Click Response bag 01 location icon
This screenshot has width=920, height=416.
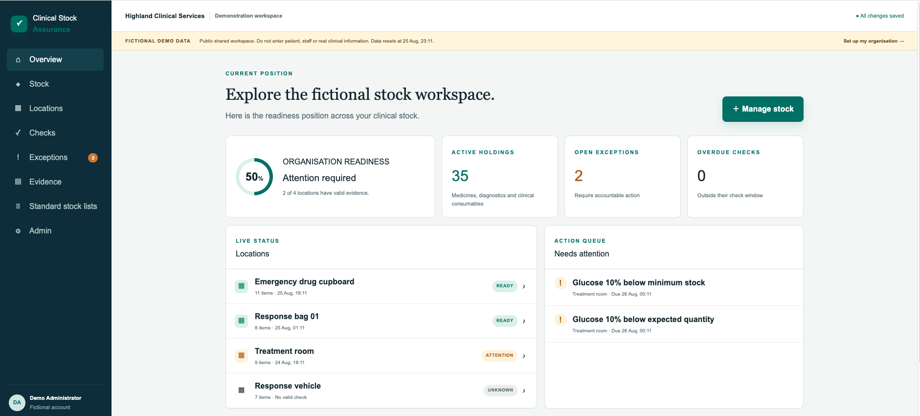coord(241,321)
